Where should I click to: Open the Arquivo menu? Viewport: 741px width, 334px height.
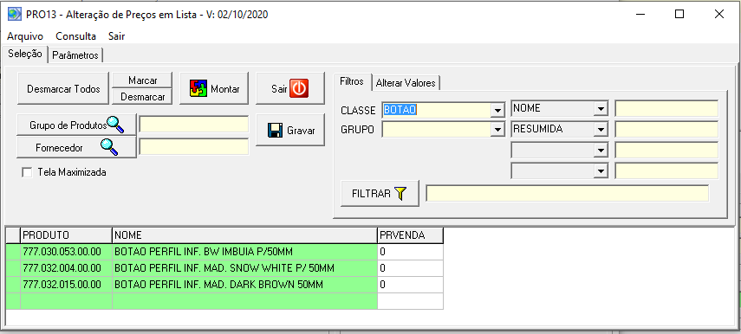pos(25,36)
